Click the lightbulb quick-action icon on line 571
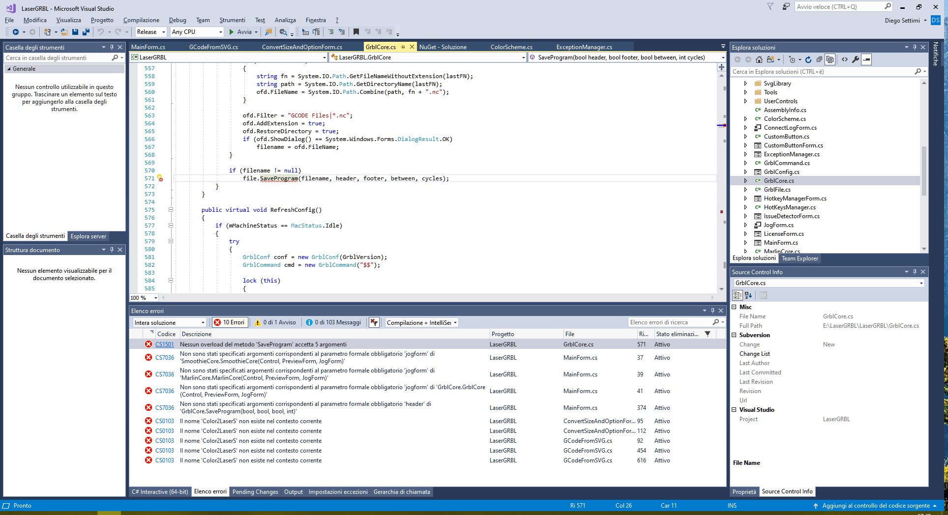 tap(160, 178)
